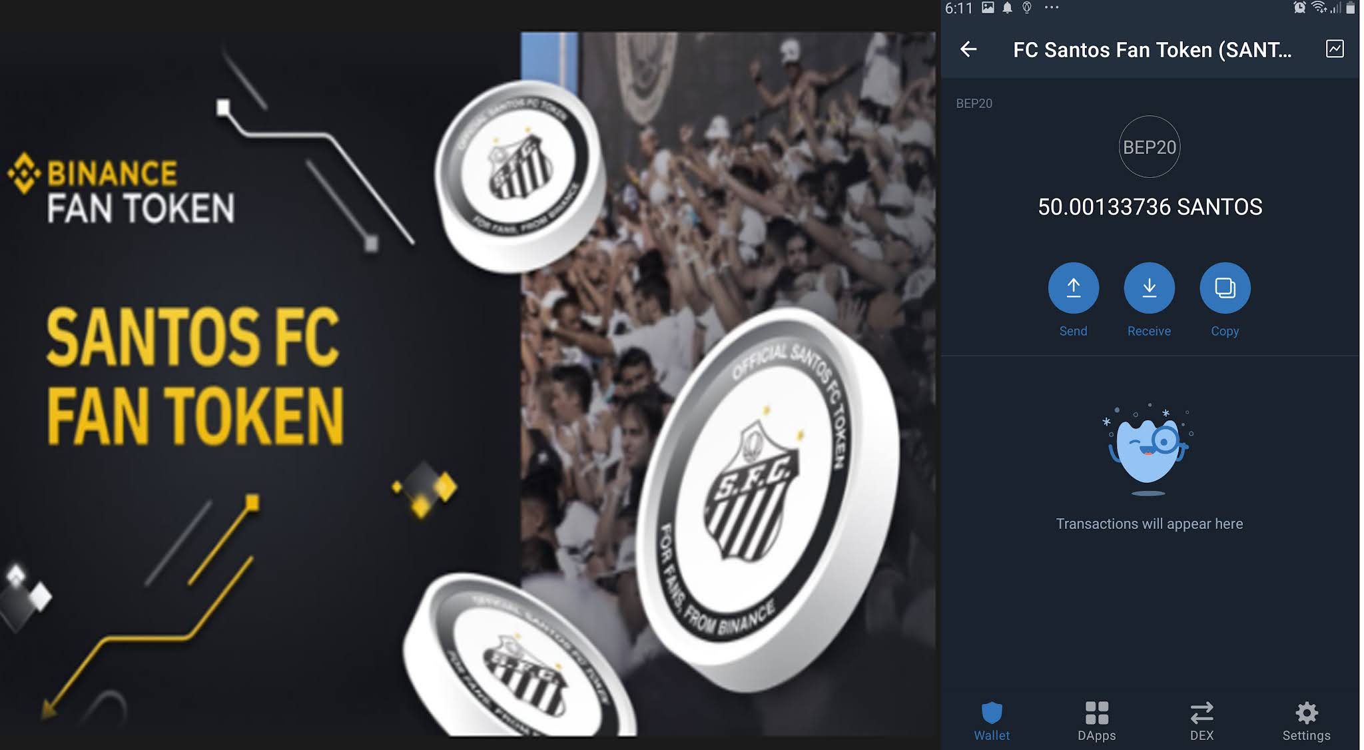The width and height of the screenshot is (1364, 750).
Task: Tap the Send arrow button
Action: click(1074, 288)
